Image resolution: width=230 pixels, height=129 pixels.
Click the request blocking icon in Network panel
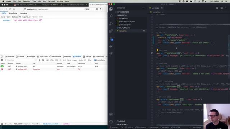point(43,60)
